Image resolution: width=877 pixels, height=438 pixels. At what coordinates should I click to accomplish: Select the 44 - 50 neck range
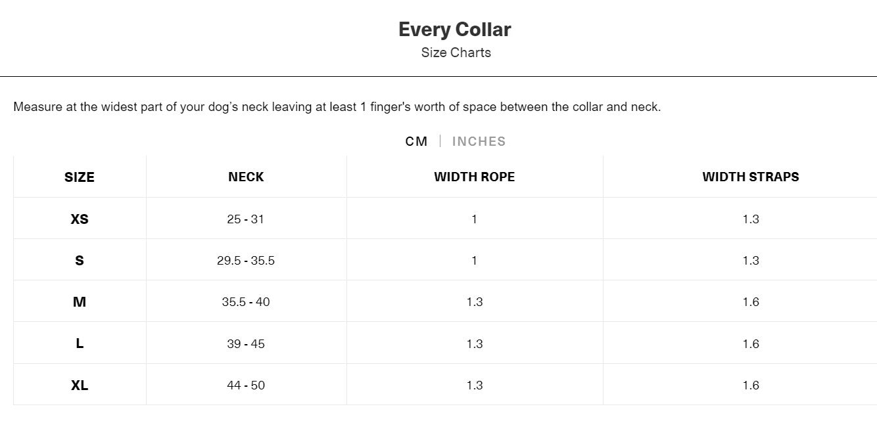point(246,385)
